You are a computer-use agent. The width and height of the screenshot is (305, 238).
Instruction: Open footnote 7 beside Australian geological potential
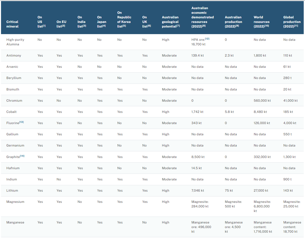[x=178, y=26]
